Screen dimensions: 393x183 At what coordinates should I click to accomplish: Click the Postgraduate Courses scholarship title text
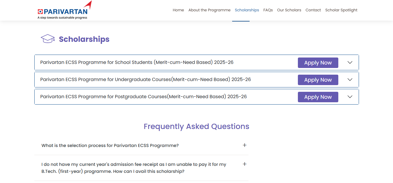pyautogui.click(x=144, y=96)
